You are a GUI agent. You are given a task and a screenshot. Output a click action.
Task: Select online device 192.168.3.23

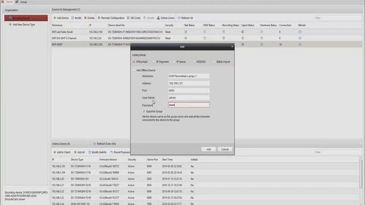coord(205,198)
